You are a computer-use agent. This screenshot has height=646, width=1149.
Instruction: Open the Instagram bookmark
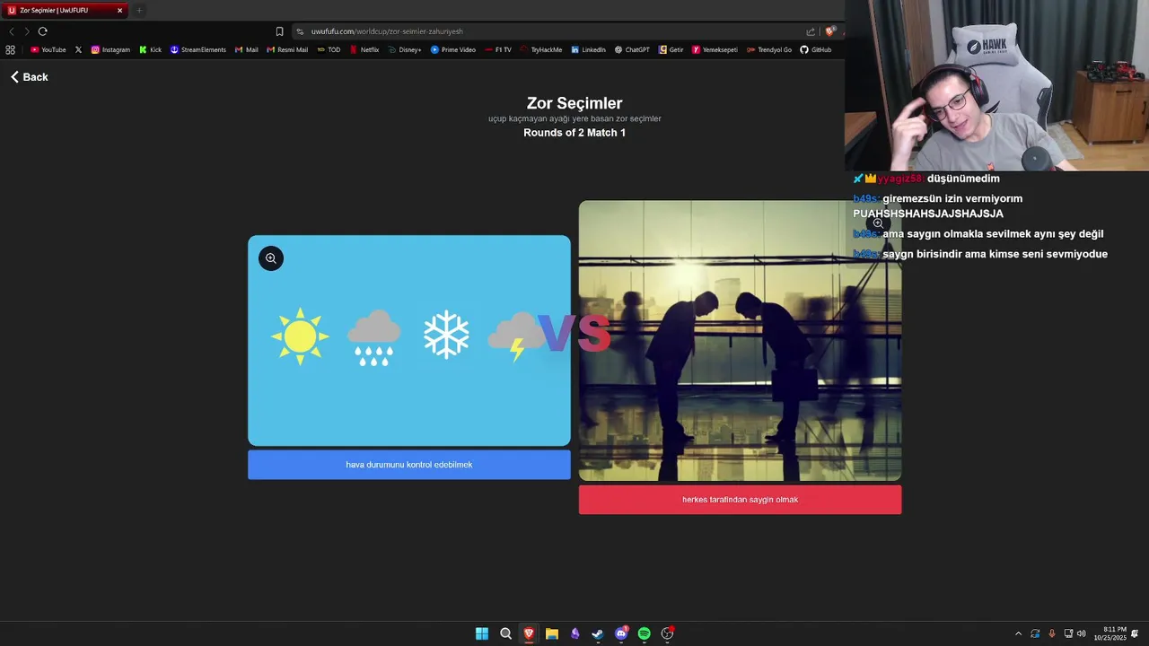pos(110,50)
